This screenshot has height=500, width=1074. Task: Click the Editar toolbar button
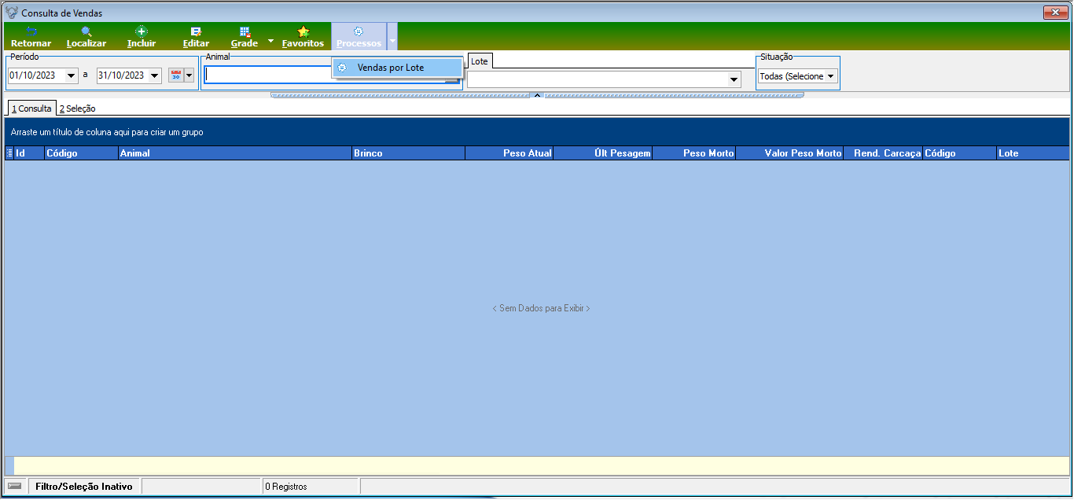(196, 37)
